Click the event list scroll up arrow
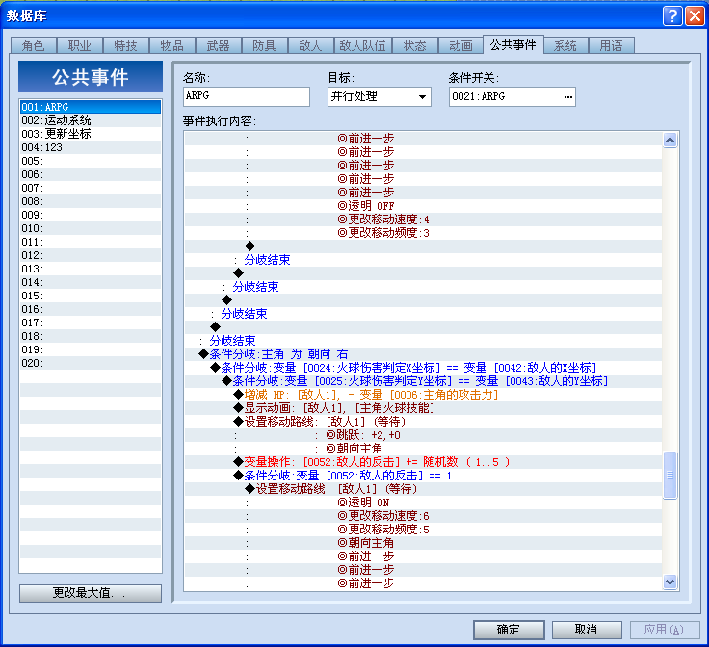 670,140
